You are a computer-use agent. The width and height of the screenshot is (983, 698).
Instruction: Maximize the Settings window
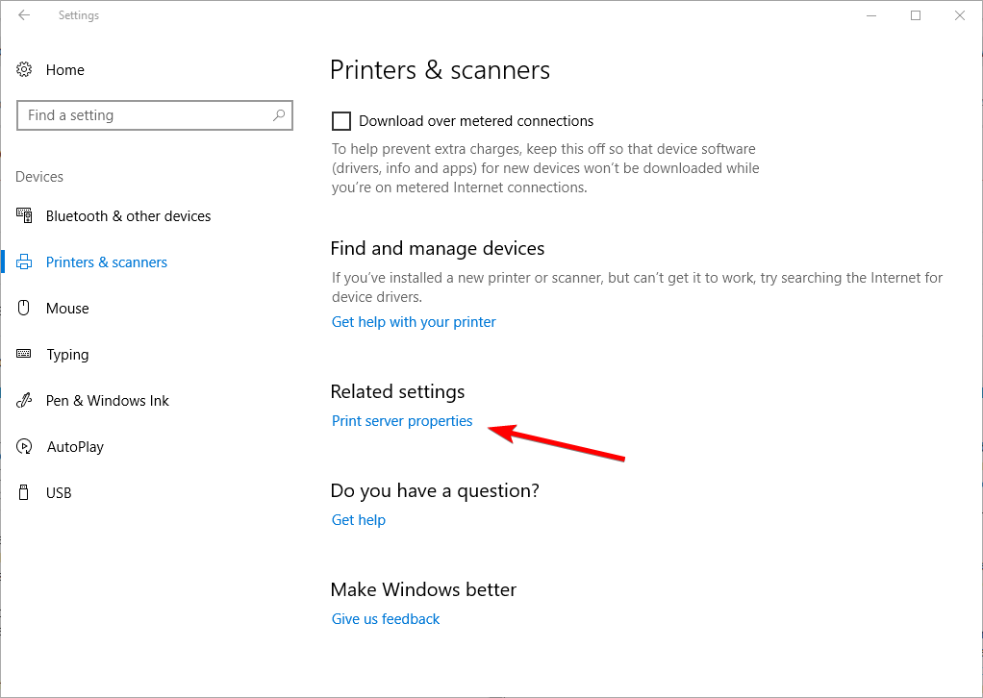coord(916,15)
